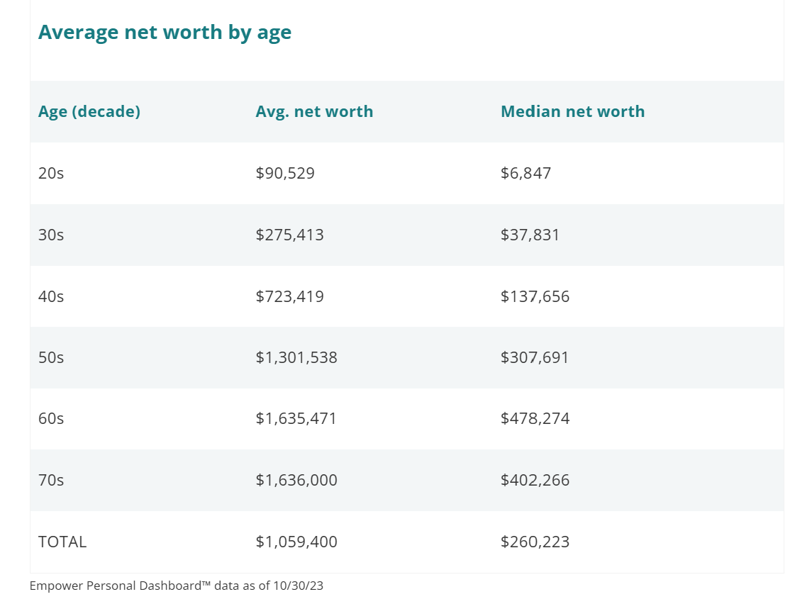
Task: Select the 30s age row label
Action: pyautogui.click(x=51, y=235)
